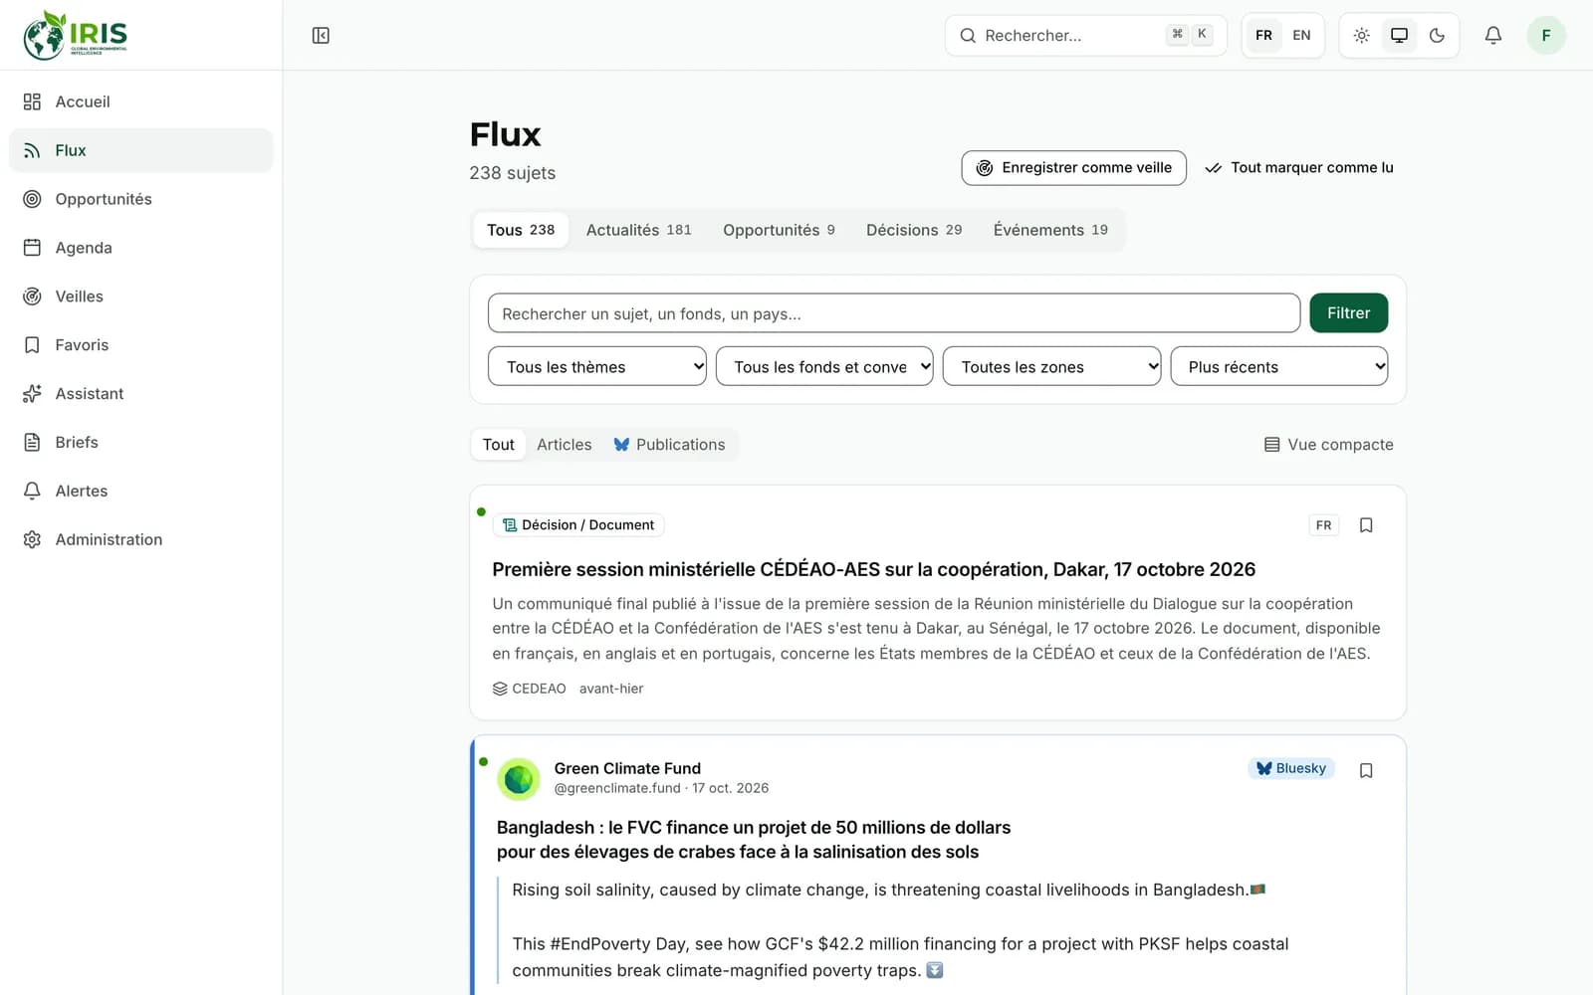This screenshot has width=1593, height=995.
Task: Set language to FR
Action: 1263,36
